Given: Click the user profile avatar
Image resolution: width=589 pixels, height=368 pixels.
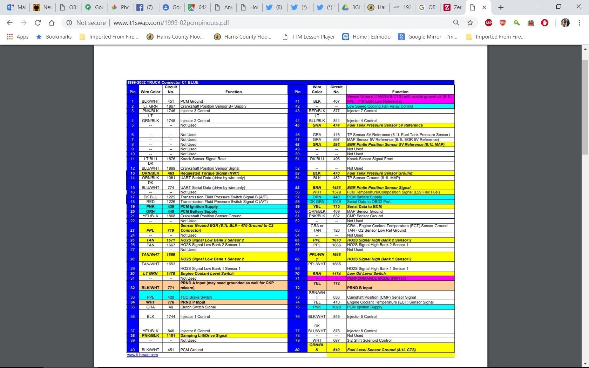Looking at the screenshot, I should (565, 23).
